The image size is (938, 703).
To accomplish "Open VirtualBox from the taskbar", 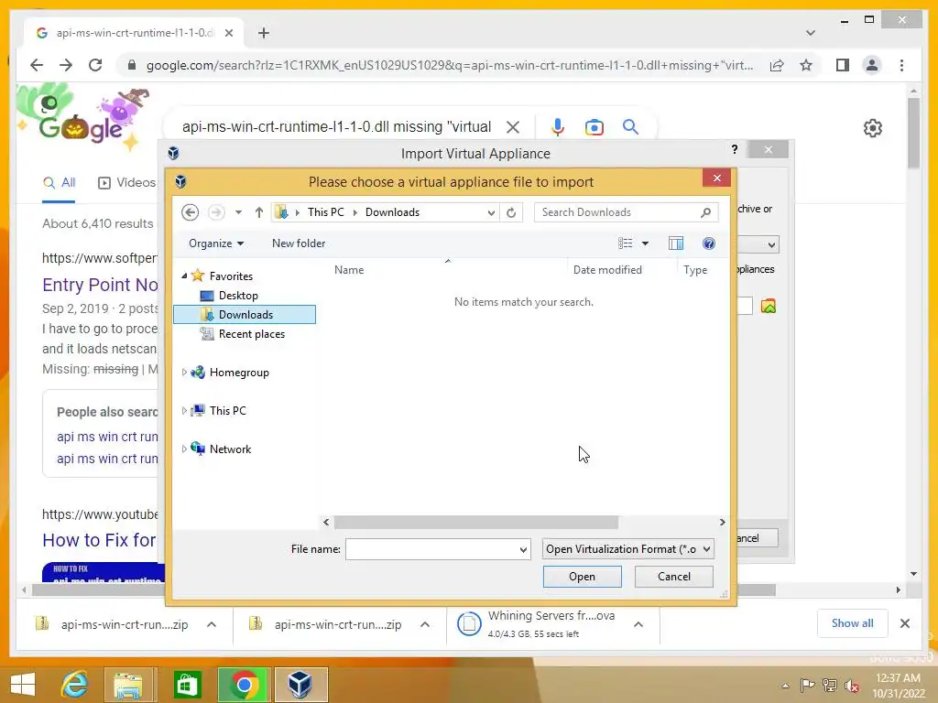I will click(x=300, y=685).
